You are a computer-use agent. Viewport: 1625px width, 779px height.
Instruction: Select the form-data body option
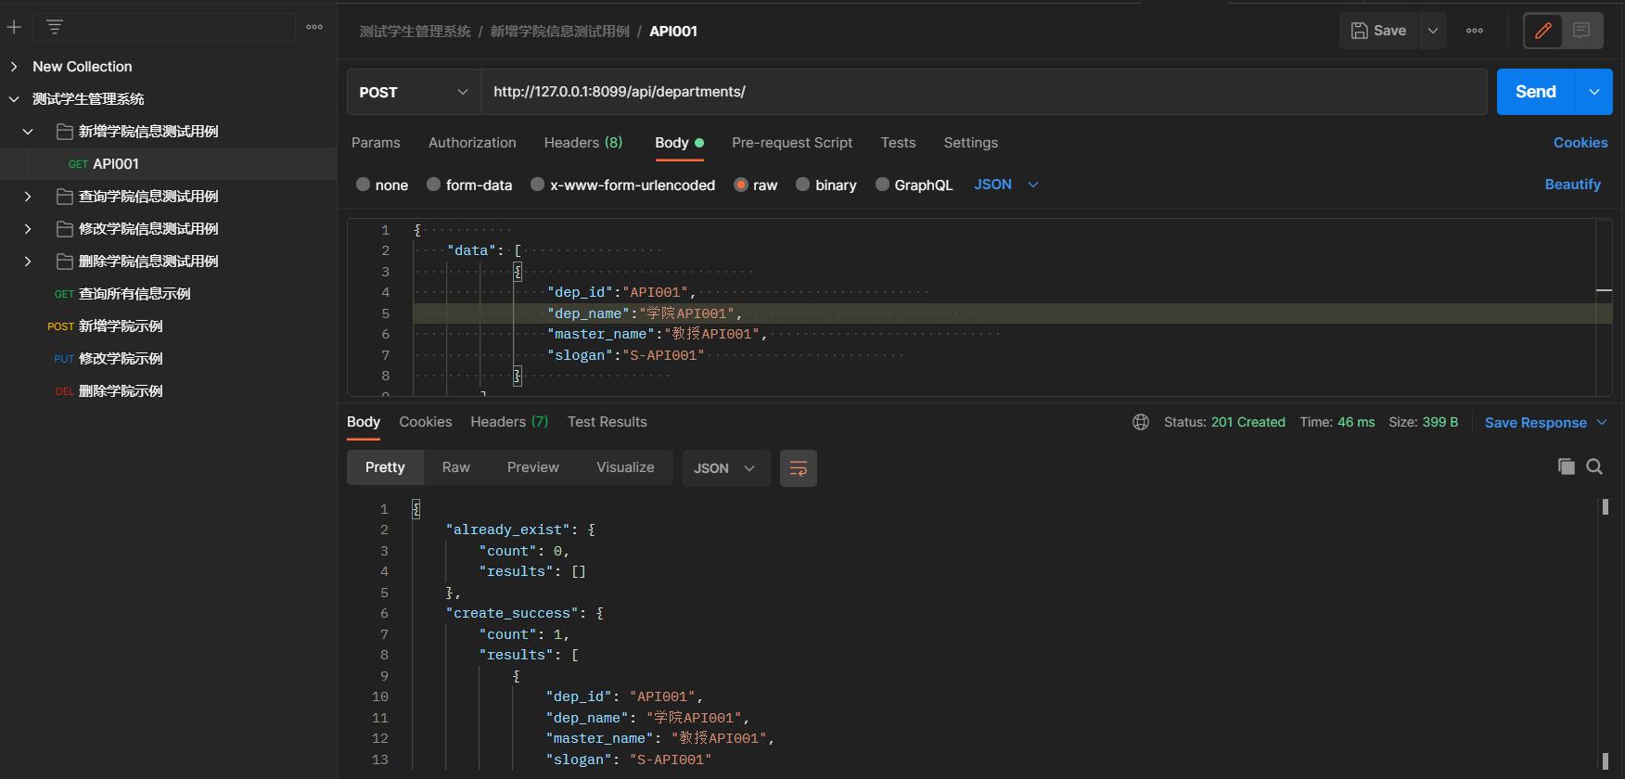click(x=433, y=185)
